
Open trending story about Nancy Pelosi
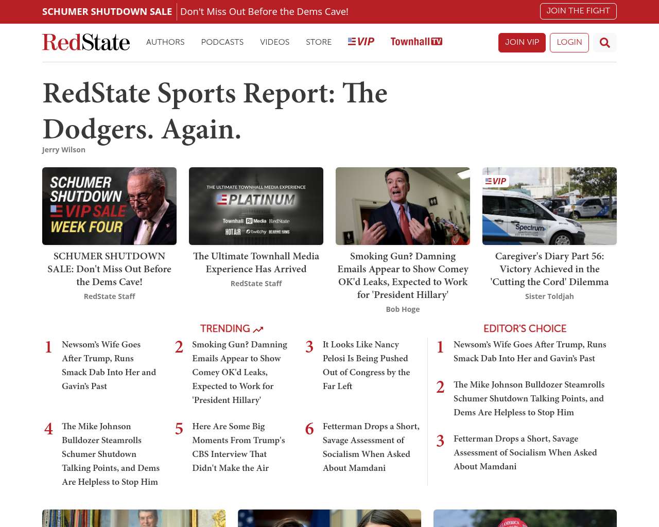366,365
